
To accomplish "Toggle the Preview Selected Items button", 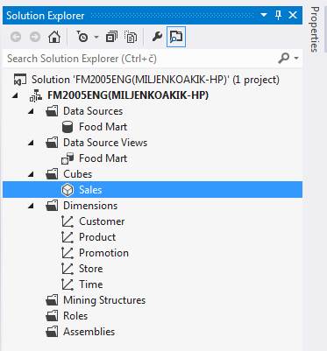I will coord(176,37).
